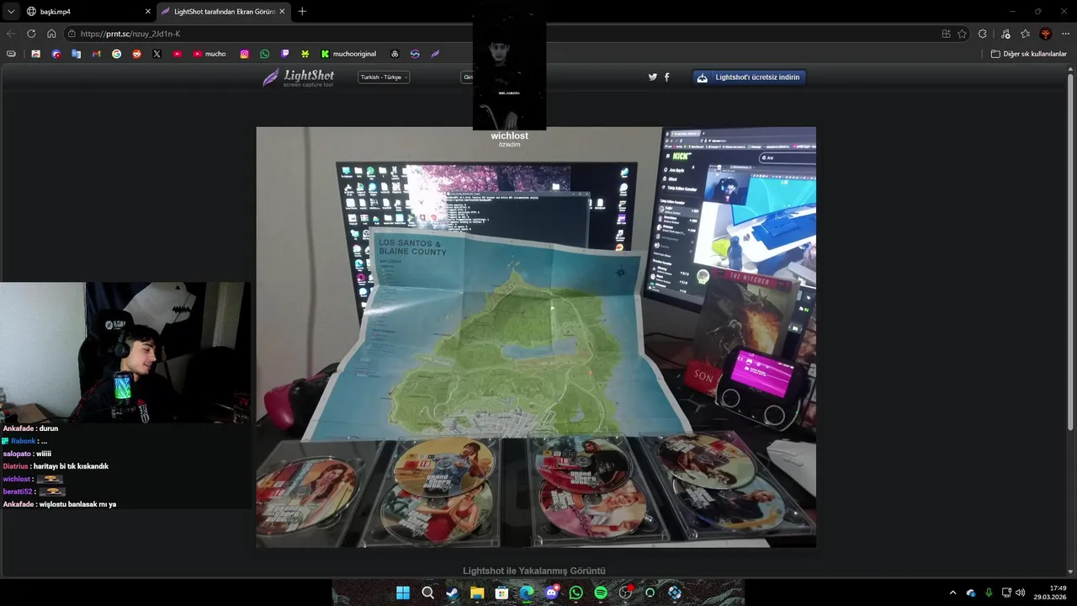Open the WhatsApp bookmark in bookmarks bar
Screen dimensions: 1077x606
tap(264, 54)
